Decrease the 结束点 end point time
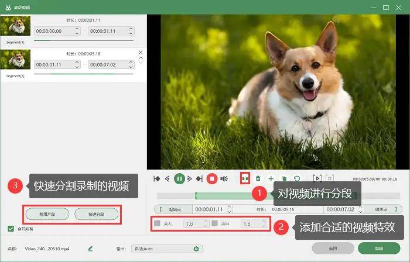The image size is (410, 262). coord(360,211)
